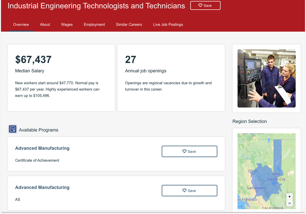Go to the Wages tab

pos(67,25)
